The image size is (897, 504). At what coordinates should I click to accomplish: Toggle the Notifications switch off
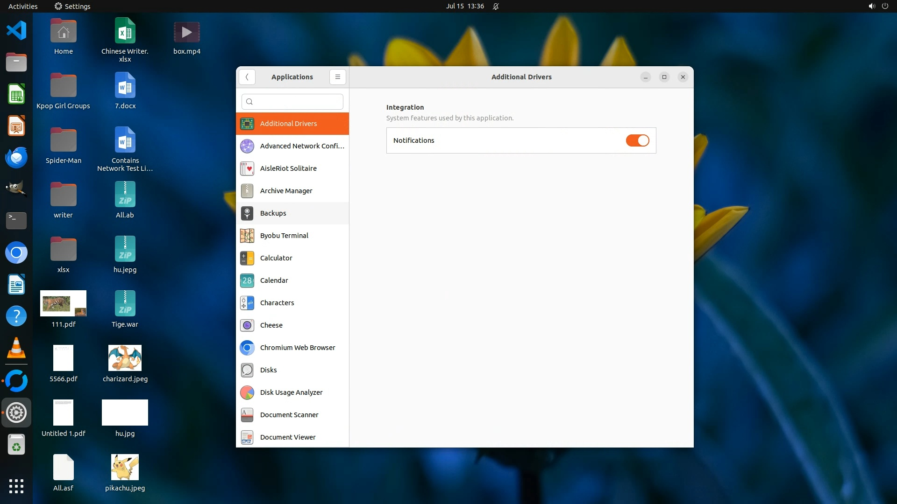click(637, 140)
